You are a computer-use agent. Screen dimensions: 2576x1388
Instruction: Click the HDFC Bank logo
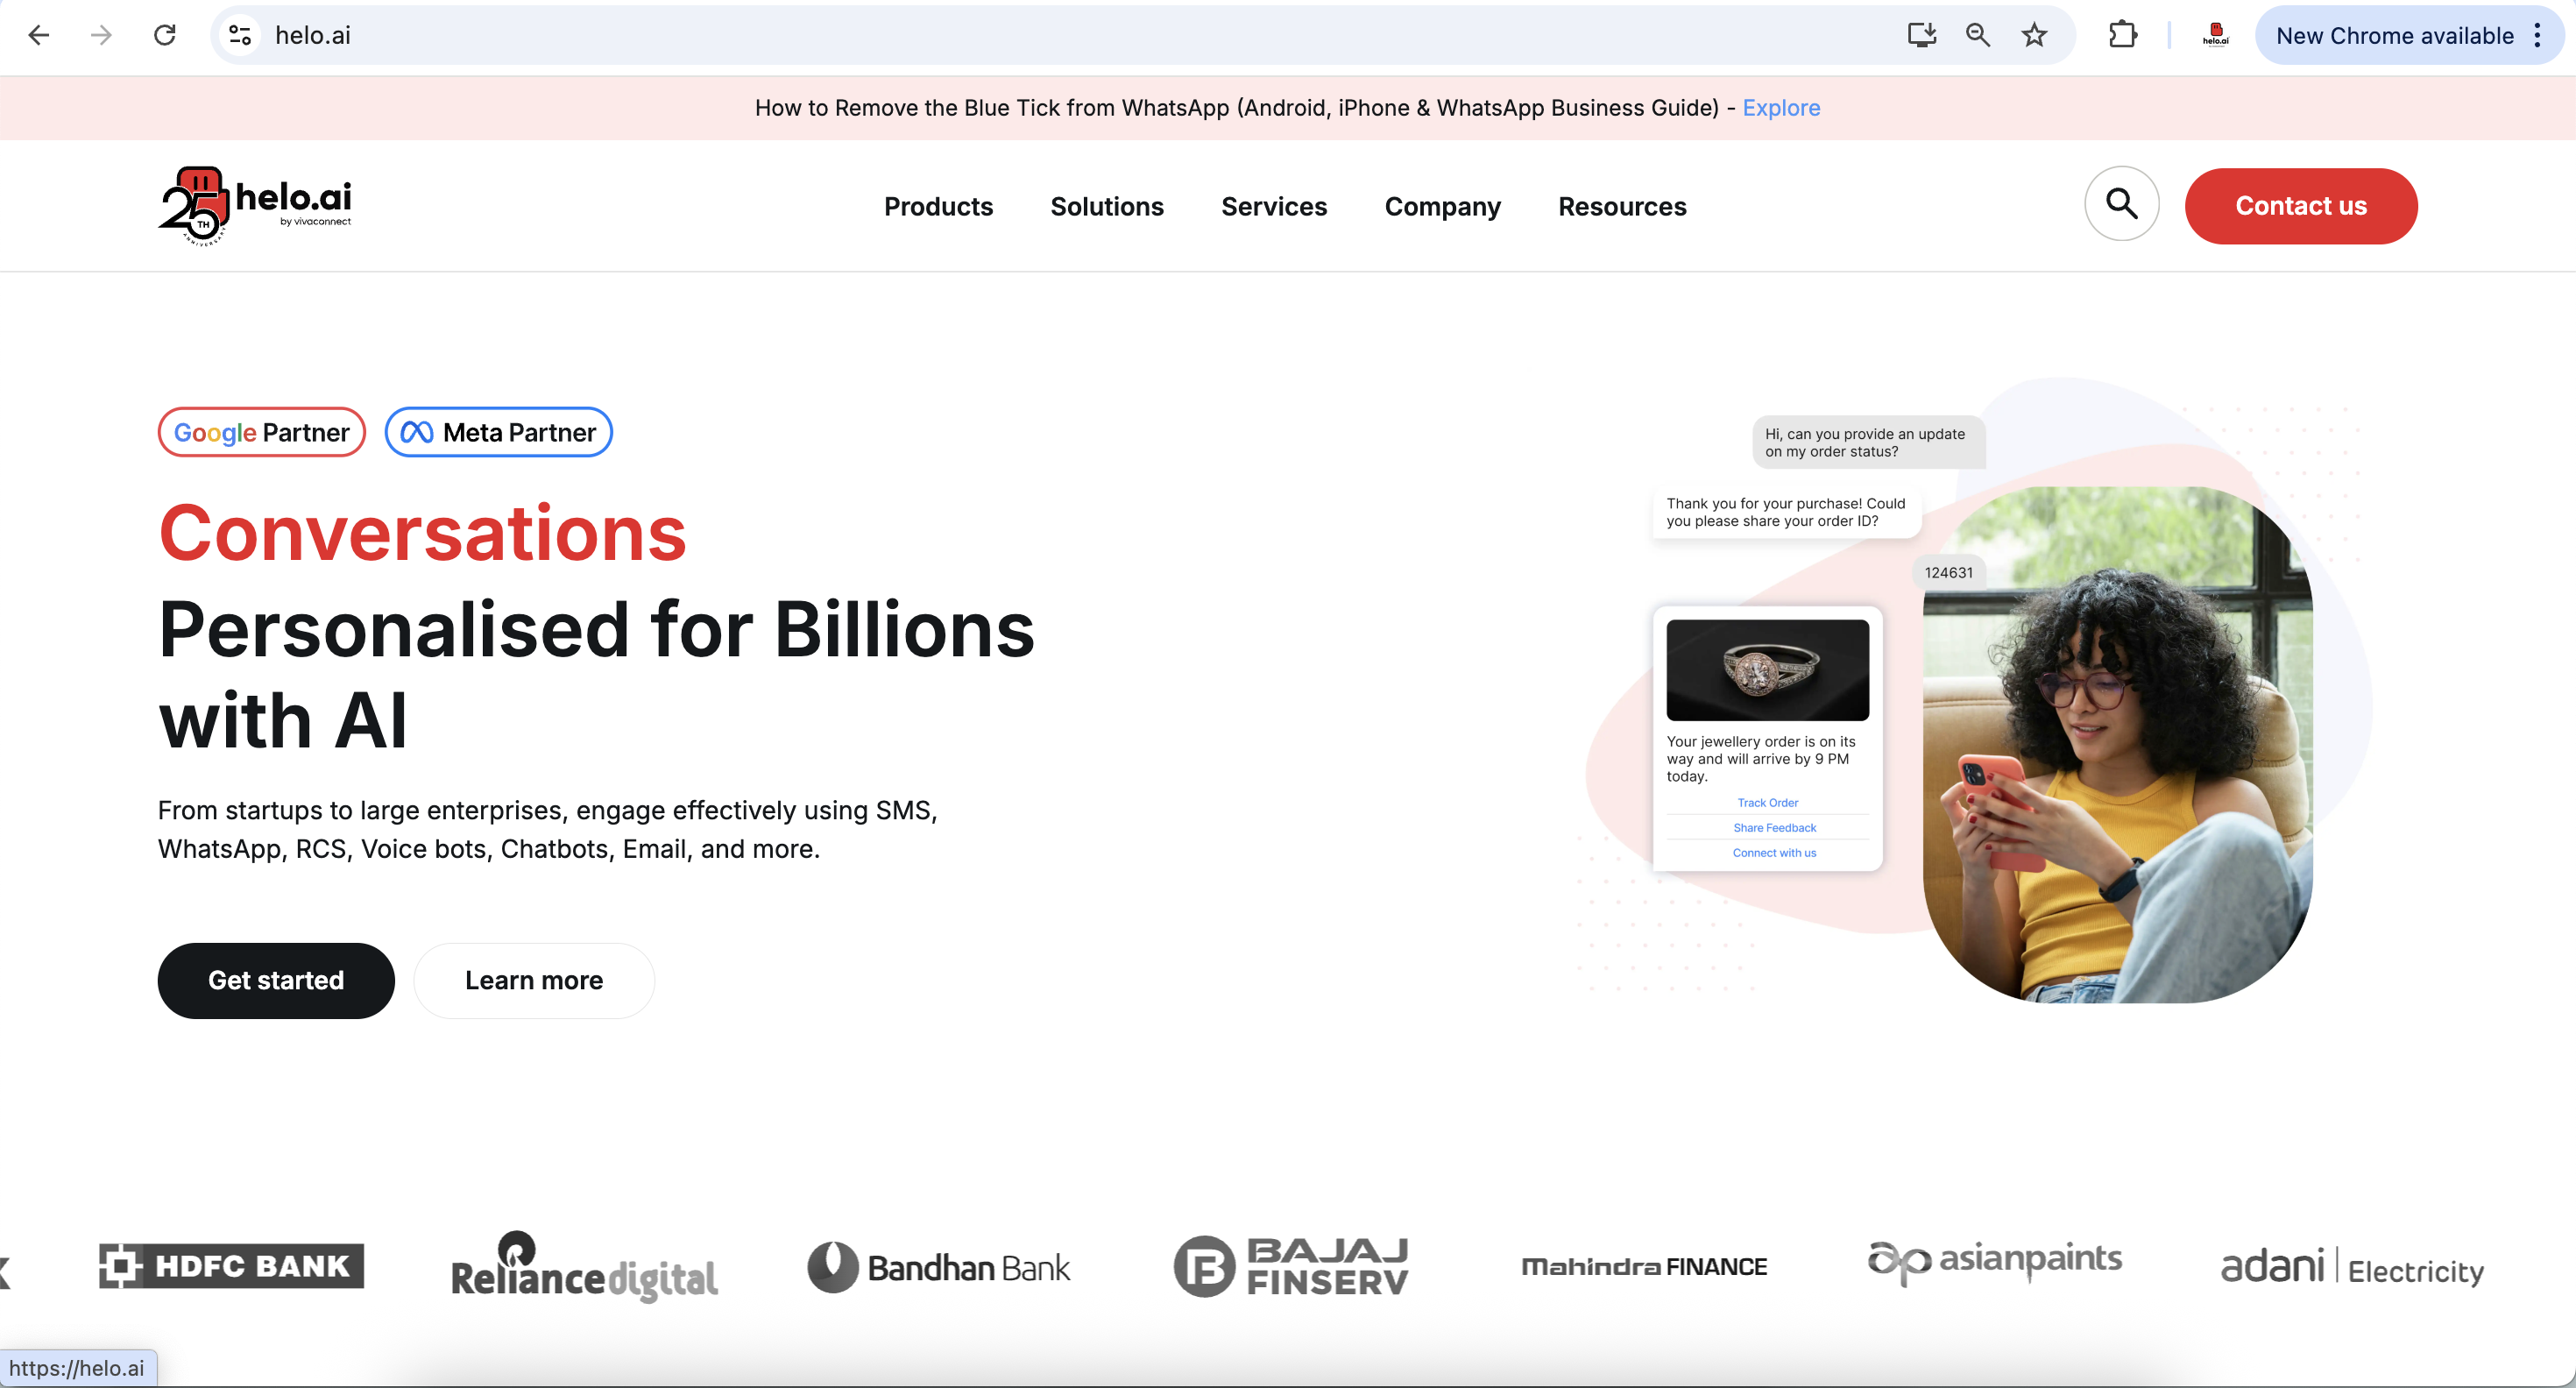pos(231,1266)
